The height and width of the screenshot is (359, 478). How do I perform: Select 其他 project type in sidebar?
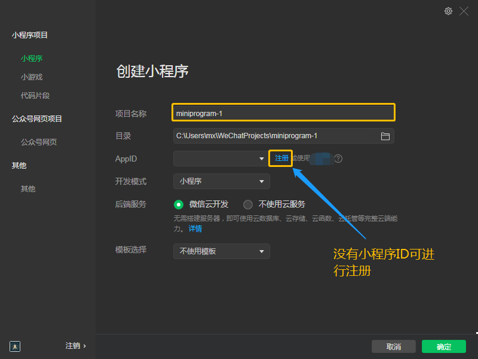pyautogui.click(x=27, y=188)
